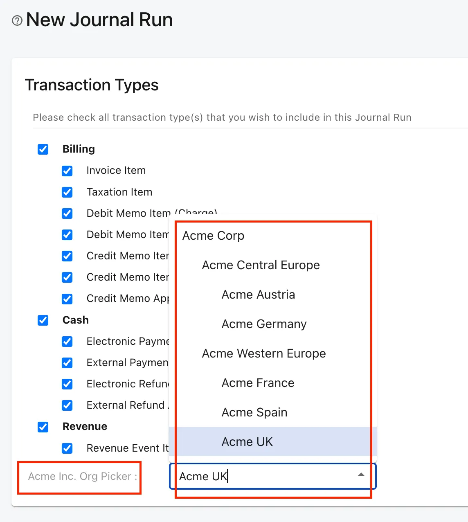Image resolution: width=468 pixels, height=522 pixels.
Task: Select Acme Central Europe option
Action: click(273, 265)
